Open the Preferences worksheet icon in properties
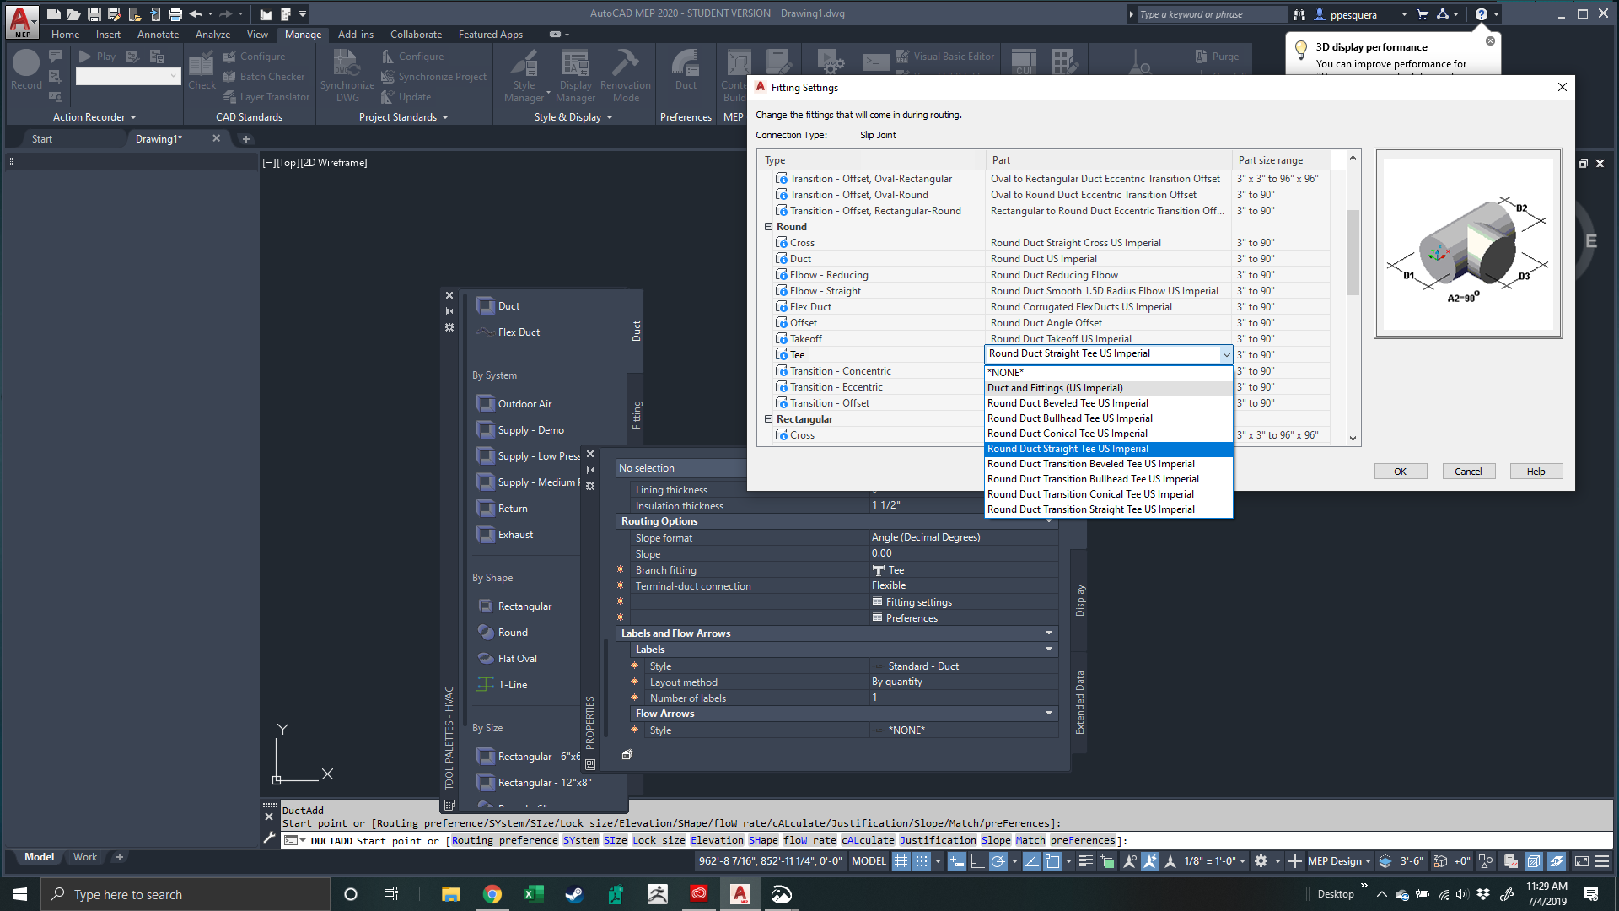1619x911 pixels. click(x=877, y=617)
